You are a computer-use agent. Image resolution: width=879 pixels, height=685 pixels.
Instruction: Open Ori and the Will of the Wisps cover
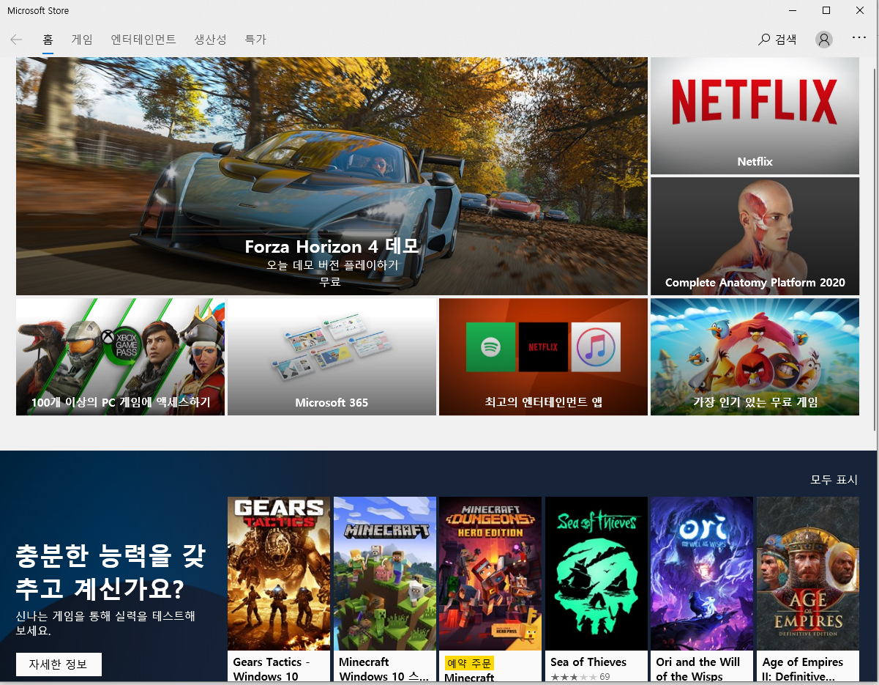(702, 574)
